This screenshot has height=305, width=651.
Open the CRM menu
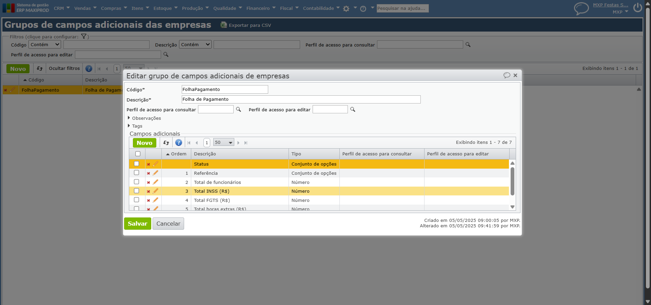[62, 8]
